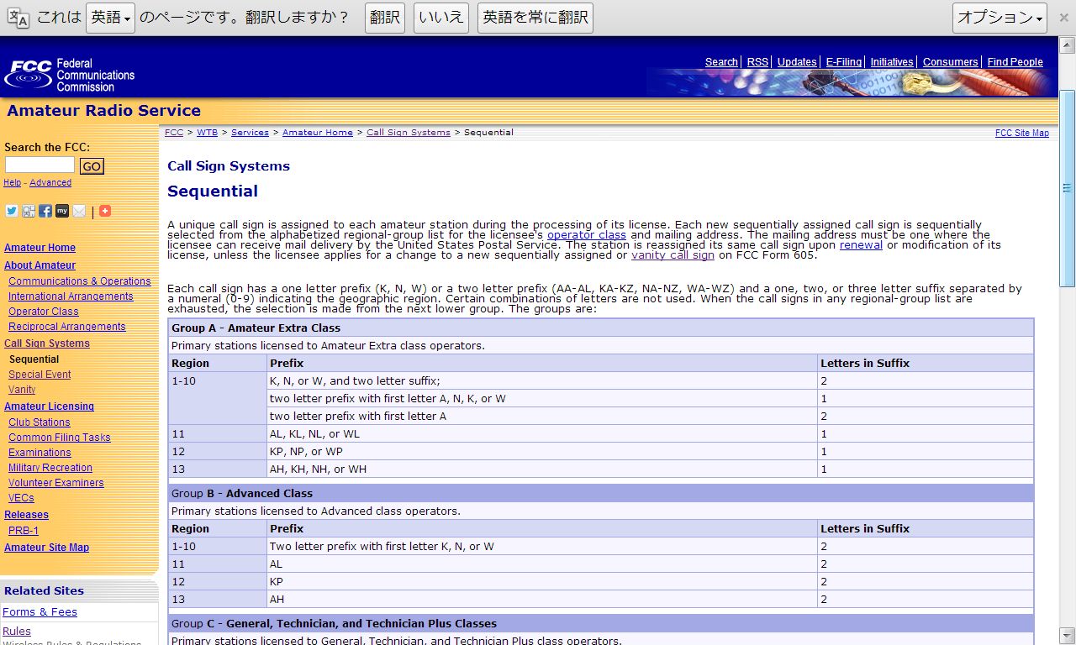The width and height of the screenshot is (1076, 645).
Task: Open the オプション dropdown
Action: [x=1000, y=18]
